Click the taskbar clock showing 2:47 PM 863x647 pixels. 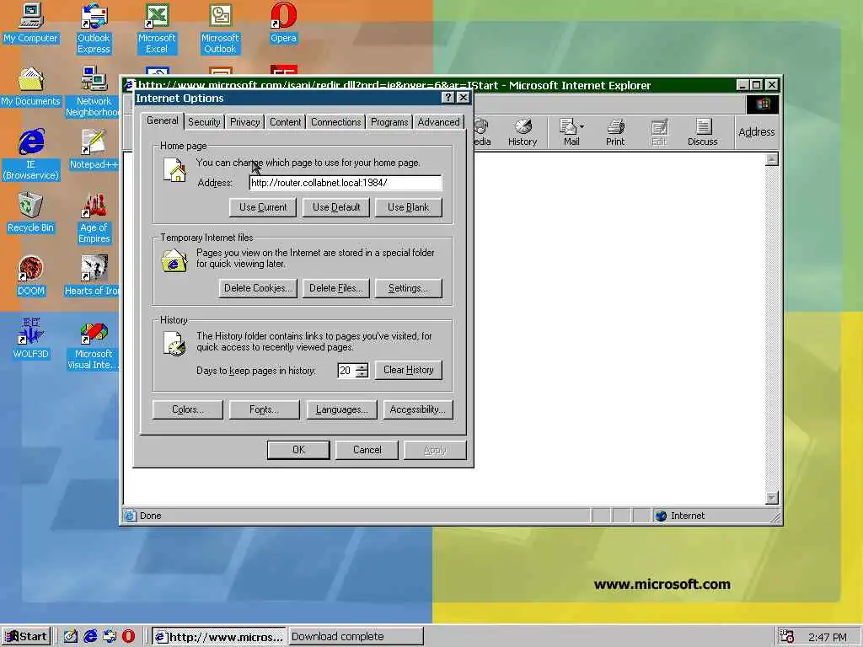click(828, 637)
